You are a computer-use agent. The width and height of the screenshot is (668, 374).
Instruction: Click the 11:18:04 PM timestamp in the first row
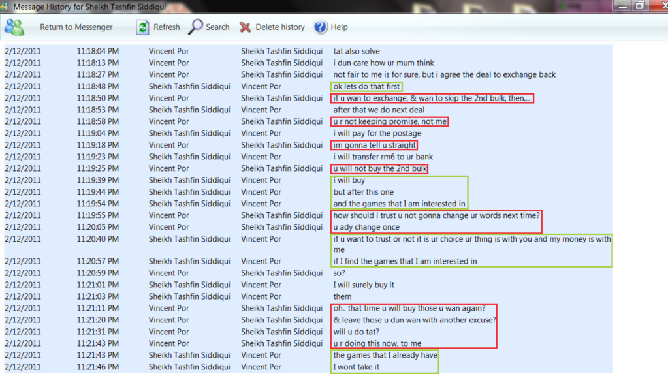(97, 51)
